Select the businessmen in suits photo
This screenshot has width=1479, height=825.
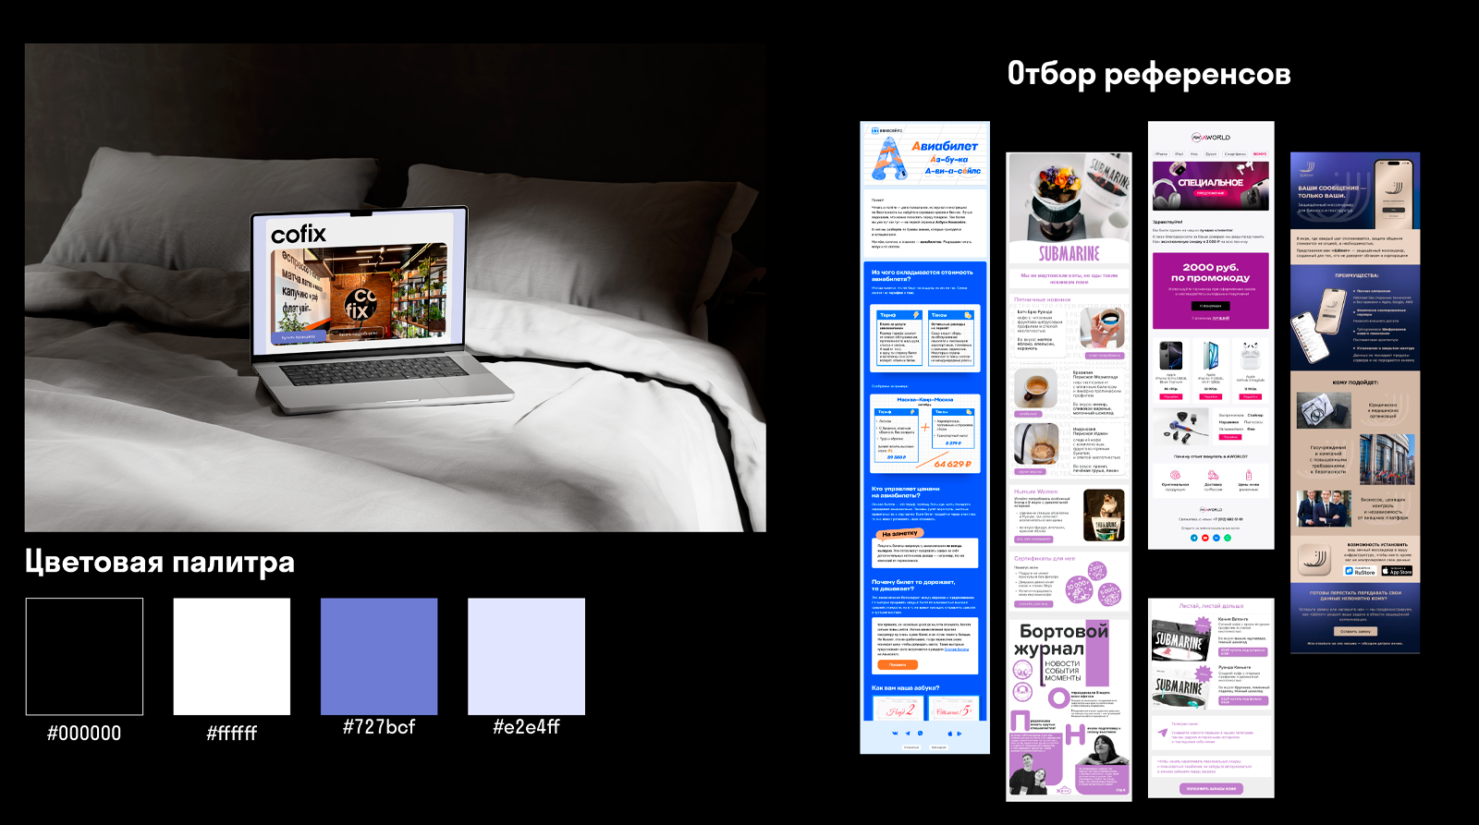click(x=1323, y=508)
